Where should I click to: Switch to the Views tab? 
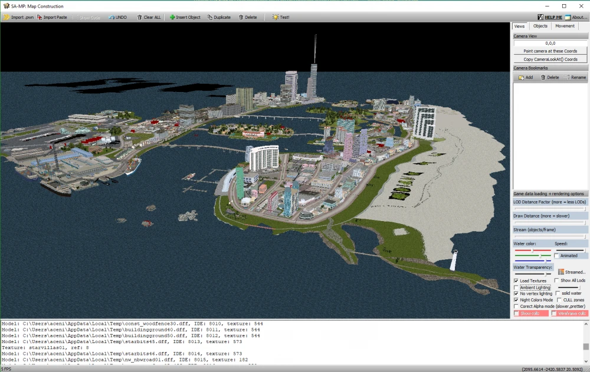(x=519, y=27)
